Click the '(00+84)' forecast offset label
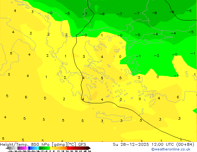 click(x=185, y=145)
